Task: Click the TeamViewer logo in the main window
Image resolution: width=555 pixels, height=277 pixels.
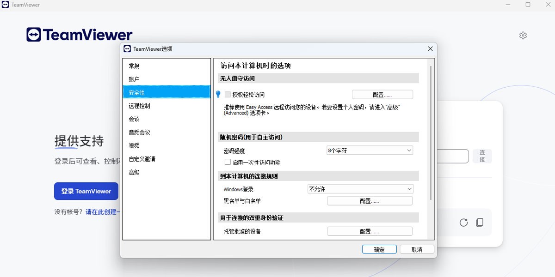Action: (78, 34)
